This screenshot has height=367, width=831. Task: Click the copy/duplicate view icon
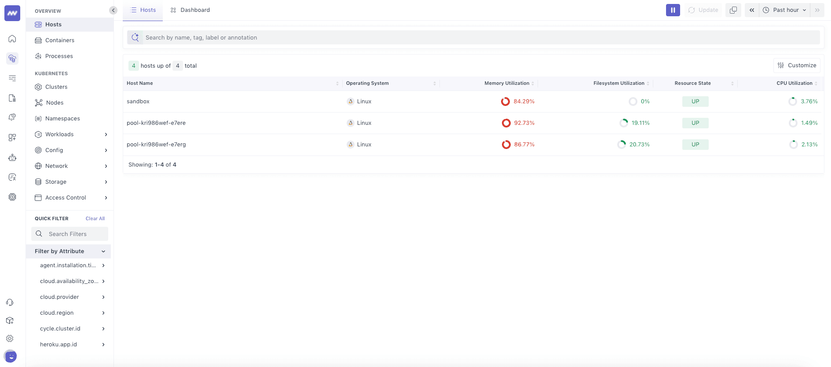click(x=733, y=10)
